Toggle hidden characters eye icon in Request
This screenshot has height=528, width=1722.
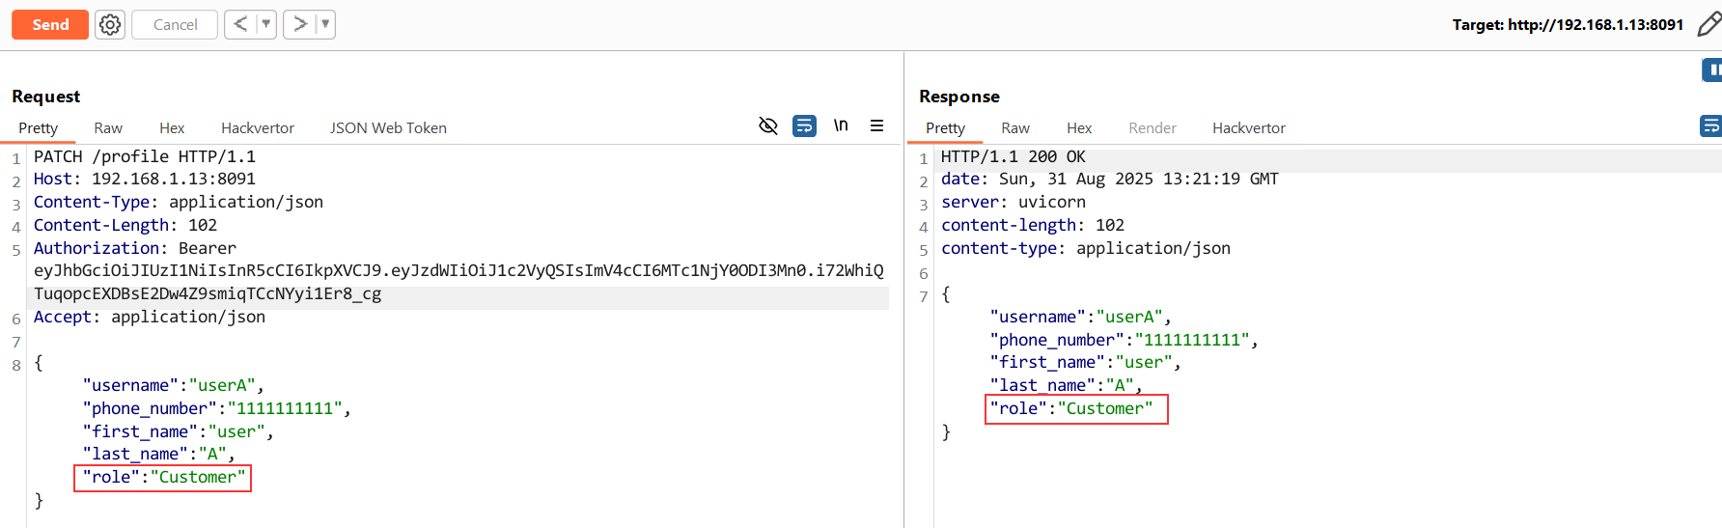pos(768,125)
